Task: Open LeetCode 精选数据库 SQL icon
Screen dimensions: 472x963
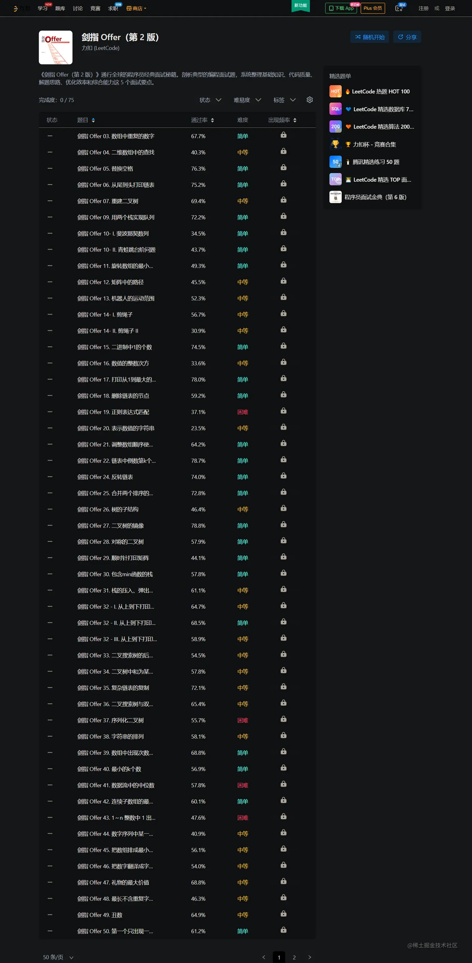Action: [335, 109]
